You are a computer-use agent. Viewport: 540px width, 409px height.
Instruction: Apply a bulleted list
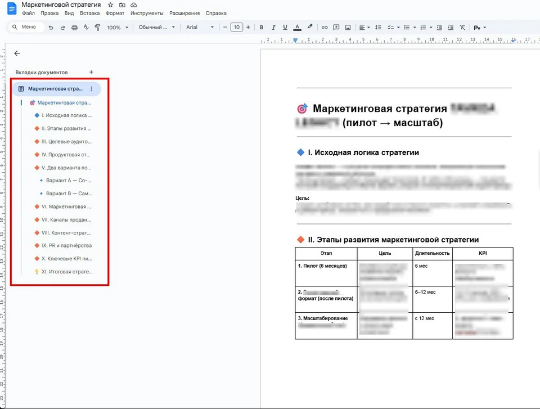tap(407, 27)
